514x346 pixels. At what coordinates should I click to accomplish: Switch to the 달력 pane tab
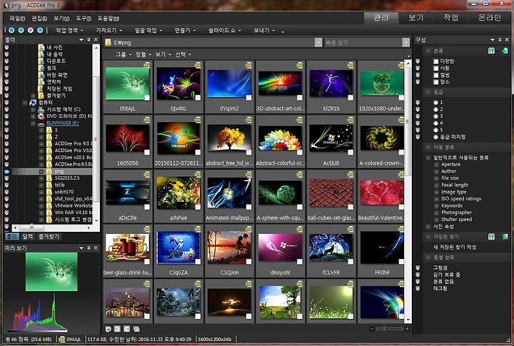(28, 236)
